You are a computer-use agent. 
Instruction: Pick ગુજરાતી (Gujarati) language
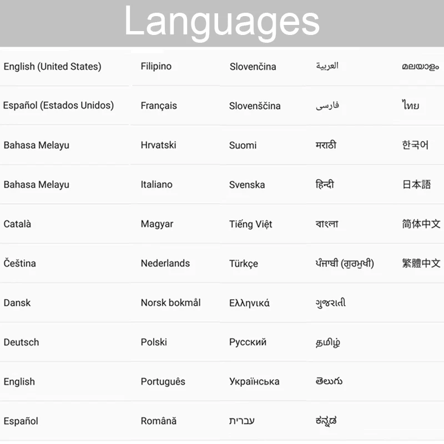(x=331, y=302)
